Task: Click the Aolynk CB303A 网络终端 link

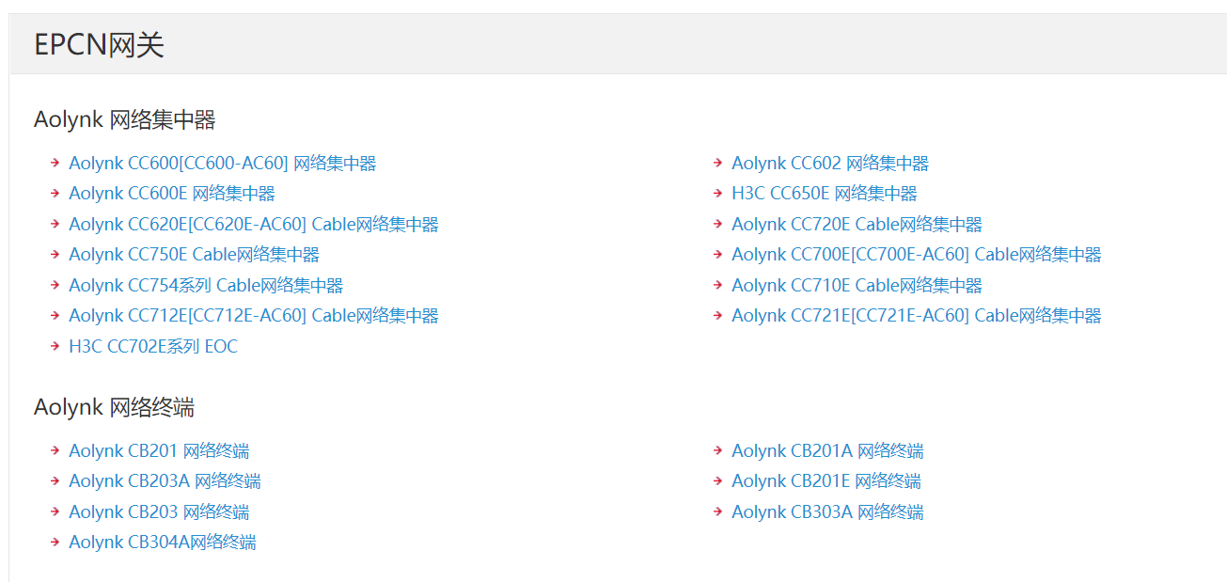Action: tap(827, 512)
